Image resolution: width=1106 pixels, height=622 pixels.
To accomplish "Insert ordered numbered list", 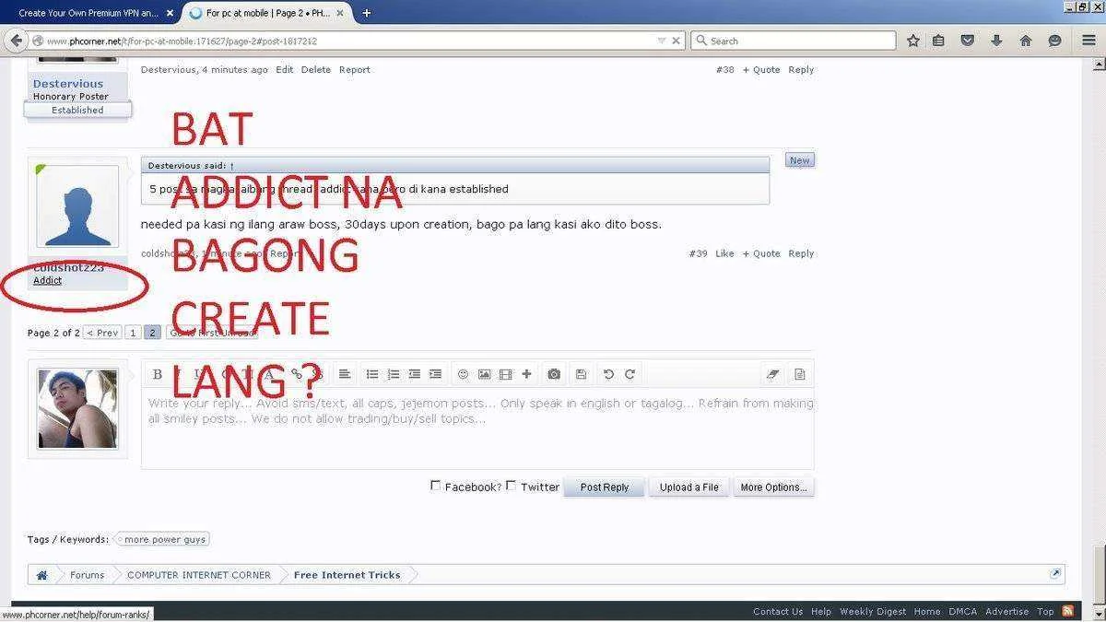I will tap(394, 374).
